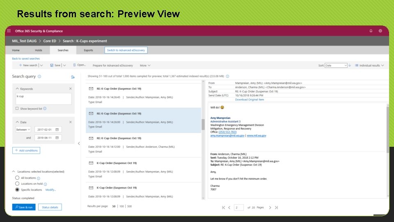Open the settings gear in header

(380, 31)
